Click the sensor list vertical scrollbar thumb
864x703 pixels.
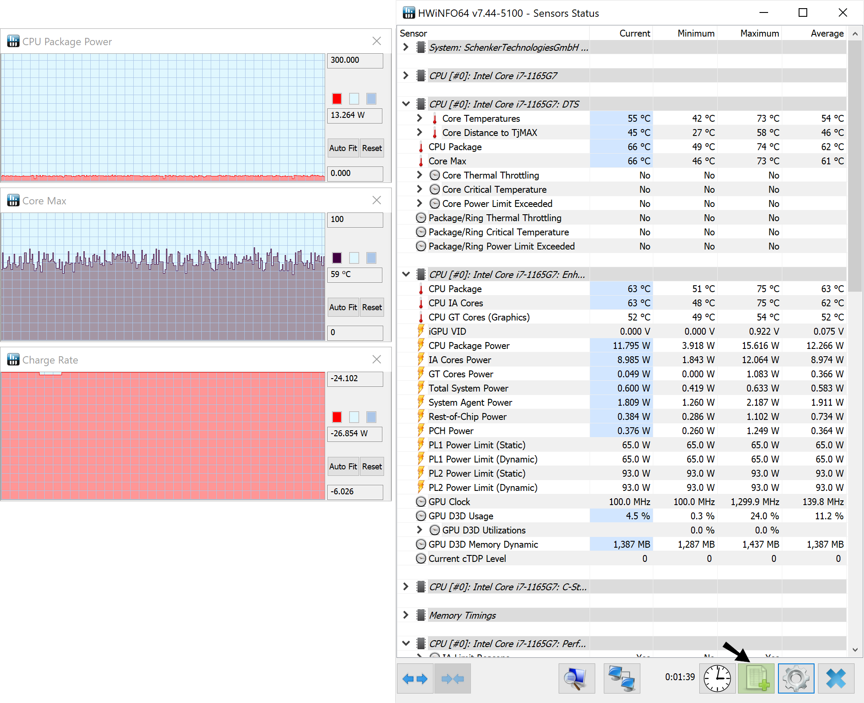(855, 166)
